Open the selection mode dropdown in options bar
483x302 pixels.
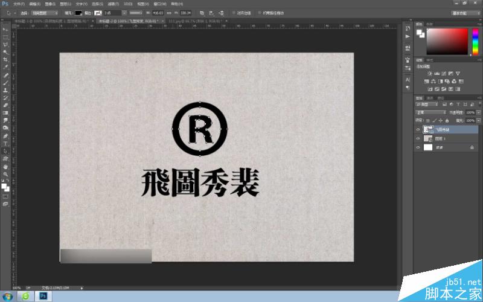(45, 13)
